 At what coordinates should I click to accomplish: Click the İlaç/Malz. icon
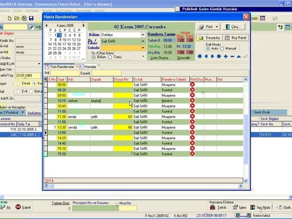pyautogui.click(x=253, y=207)
